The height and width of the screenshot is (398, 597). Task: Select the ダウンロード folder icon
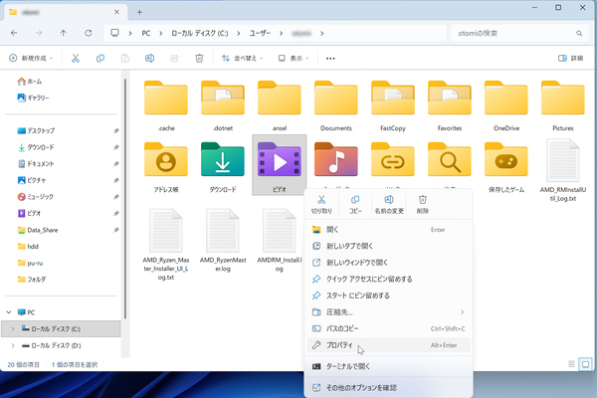click(x=223, y=159)
